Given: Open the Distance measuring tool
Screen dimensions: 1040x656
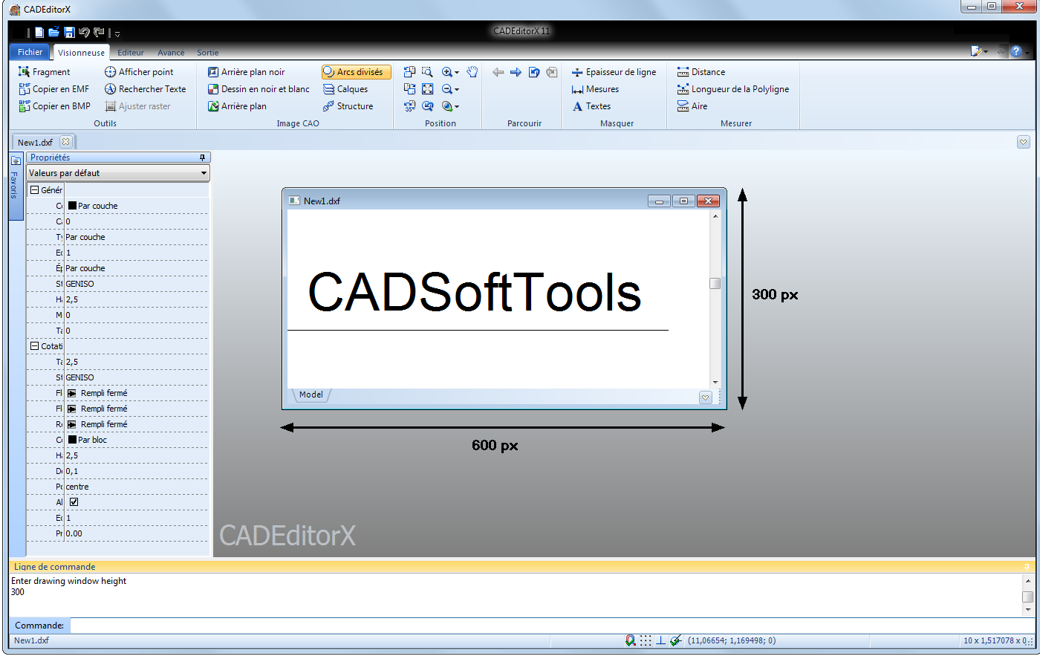Looking at the screenshot, I should click(x=703, y=71).
